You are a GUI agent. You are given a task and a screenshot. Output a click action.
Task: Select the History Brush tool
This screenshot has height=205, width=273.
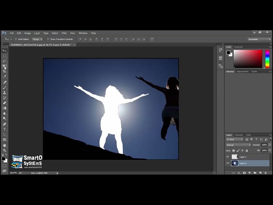coord(5,98)
